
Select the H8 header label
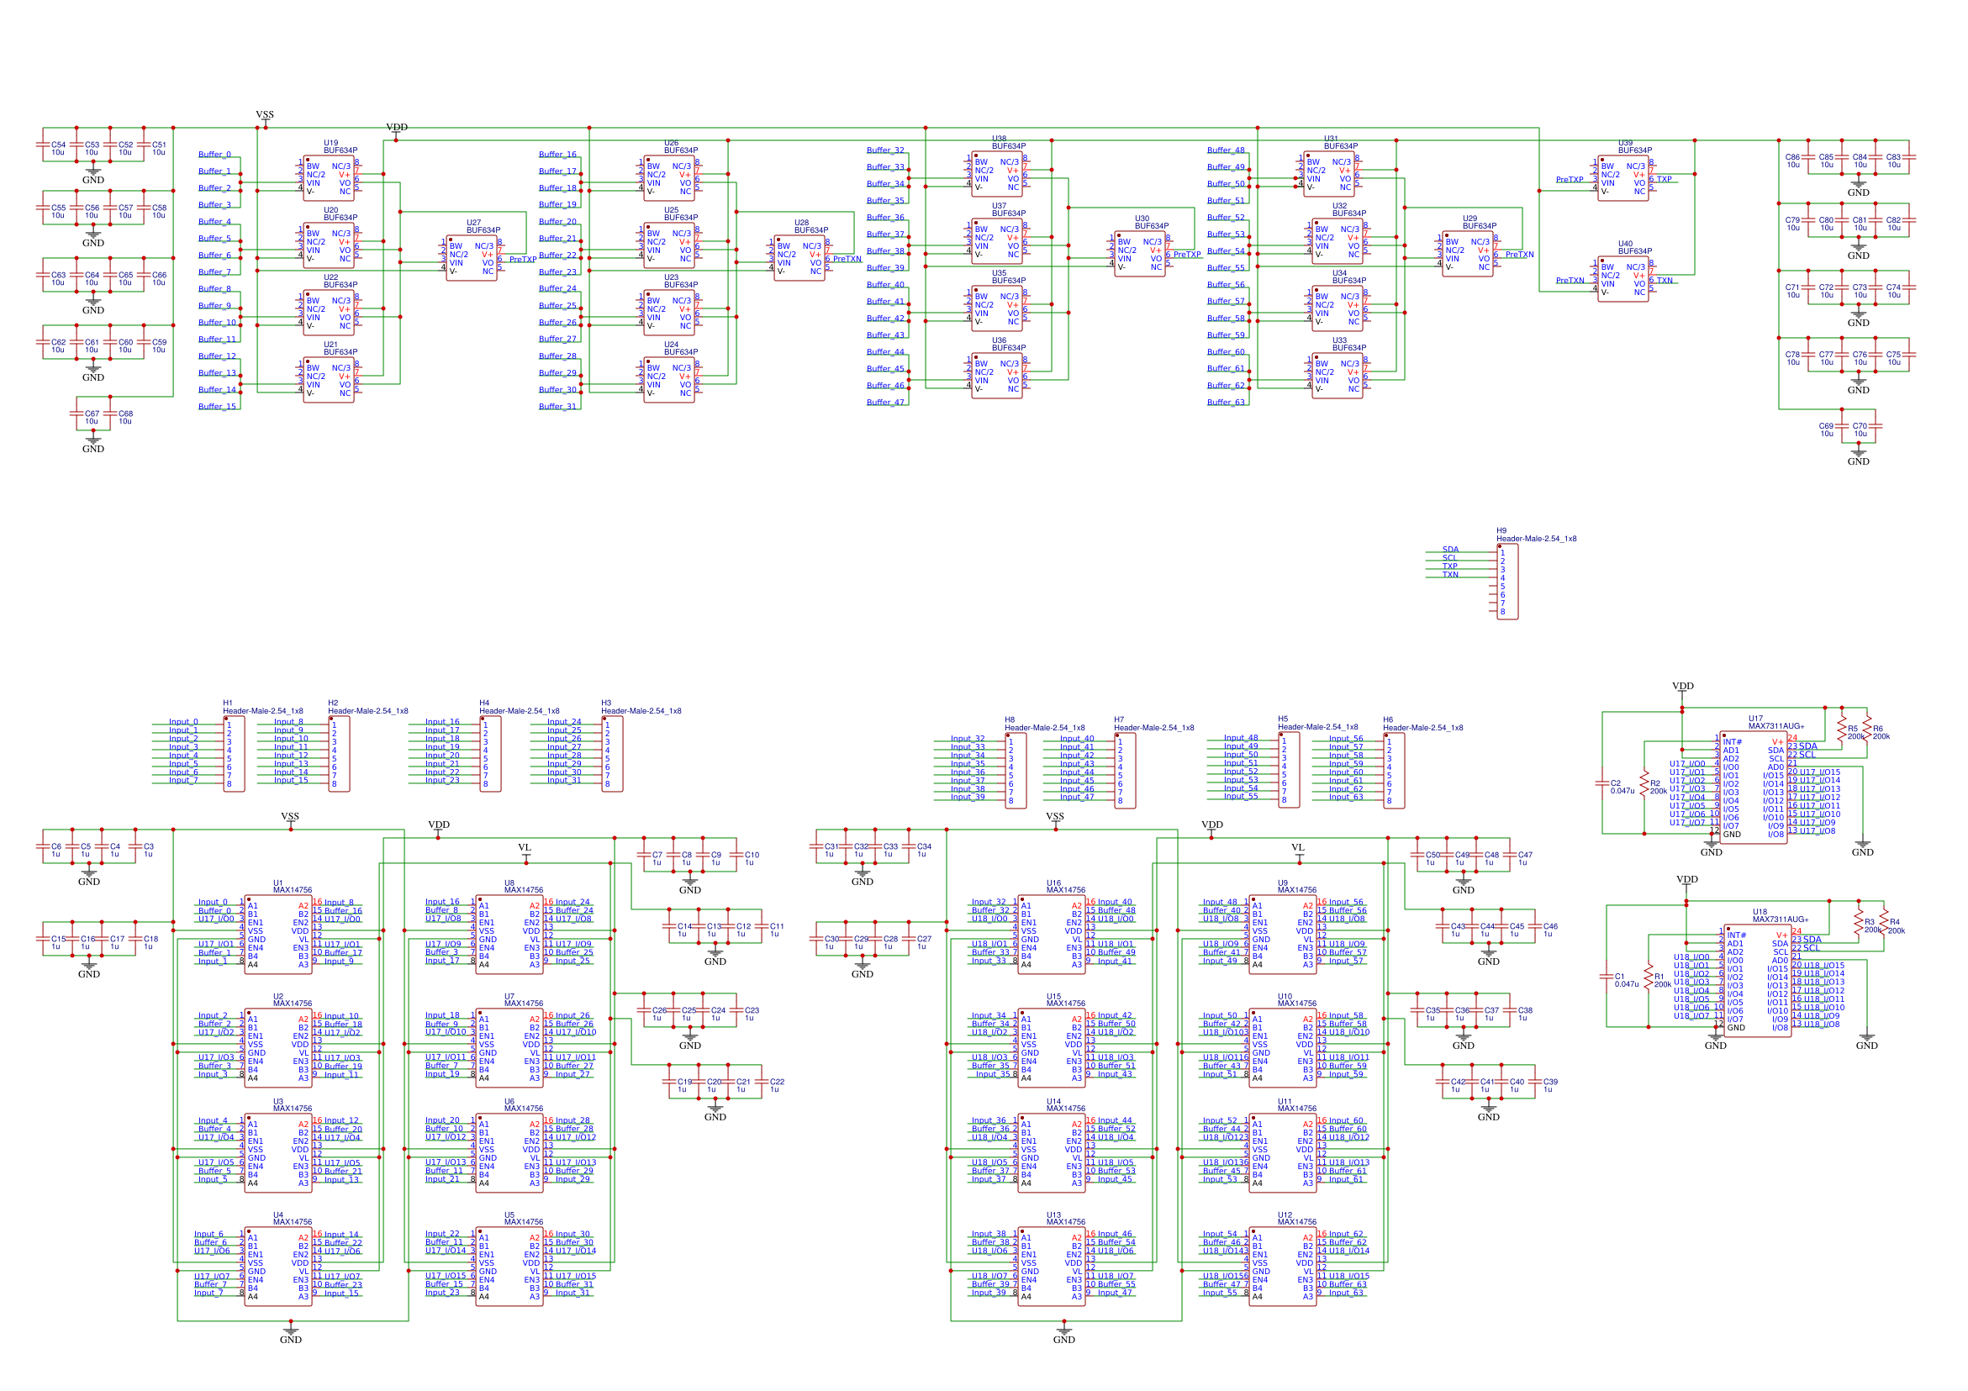1045,724
